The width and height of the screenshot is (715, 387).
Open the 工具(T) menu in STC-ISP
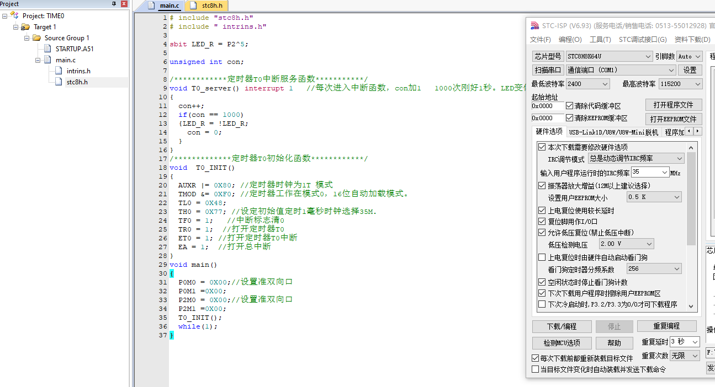click(600, 40)
